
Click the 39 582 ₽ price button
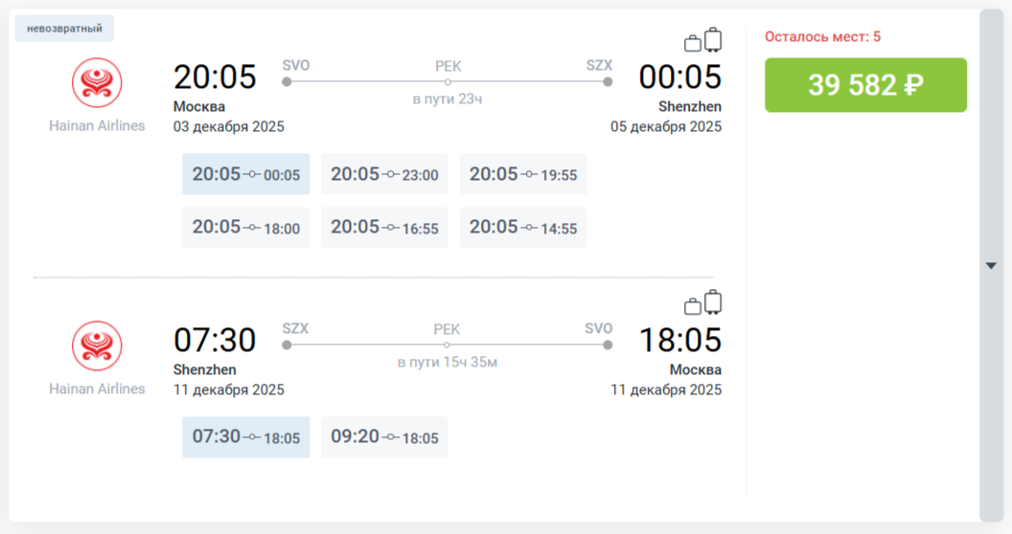click(x=865, y=85)
